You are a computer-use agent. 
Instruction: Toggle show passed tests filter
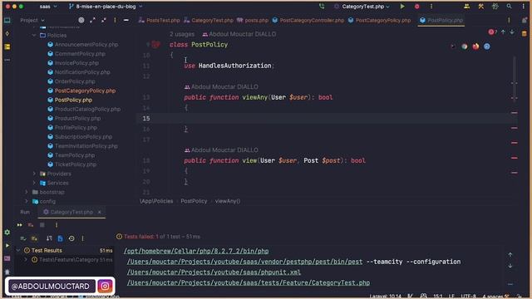[22, 238]
